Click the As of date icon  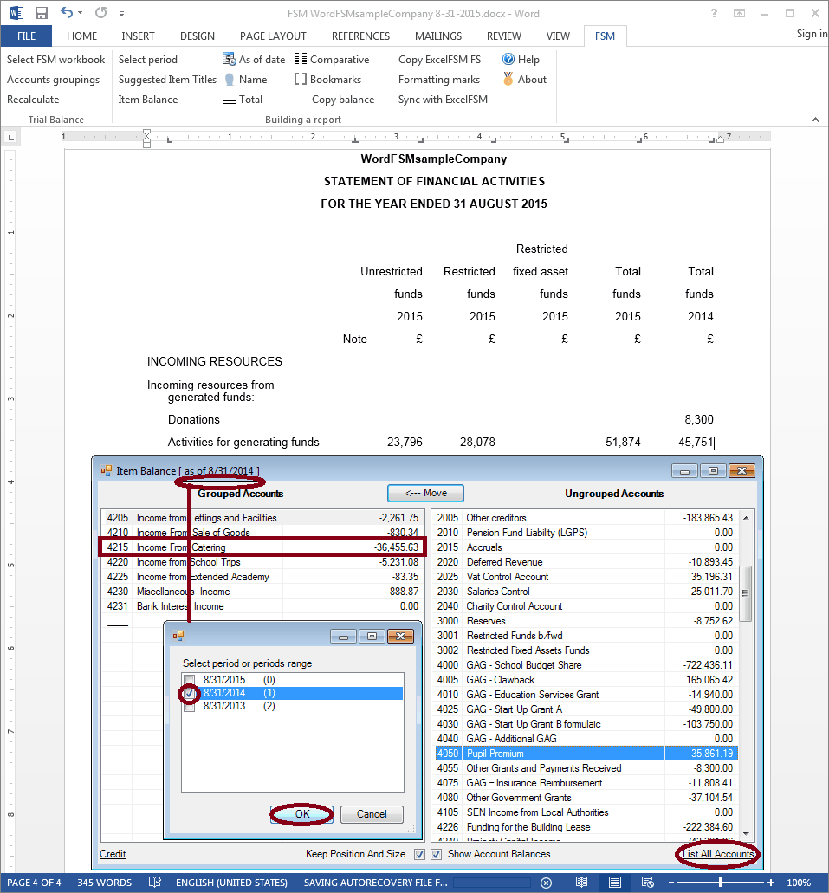click(229, 59)
